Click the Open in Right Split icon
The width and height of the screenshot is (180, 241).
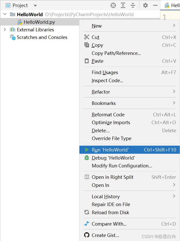click(87, 177)
